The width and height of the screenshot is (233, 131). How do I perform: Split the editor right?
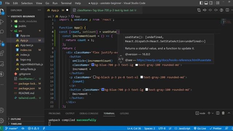227,10
